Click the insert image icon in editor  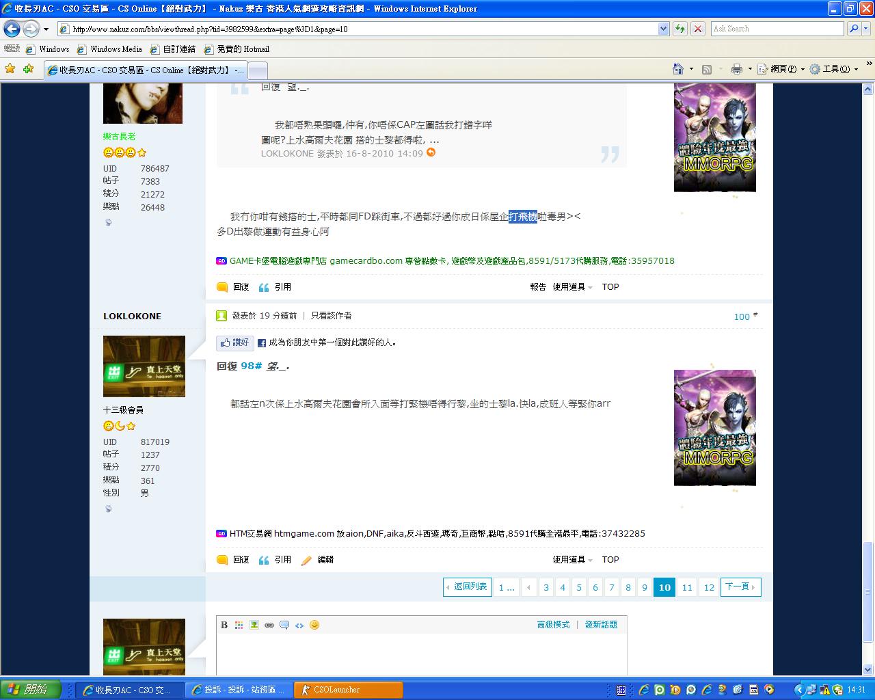coord(254,625)
